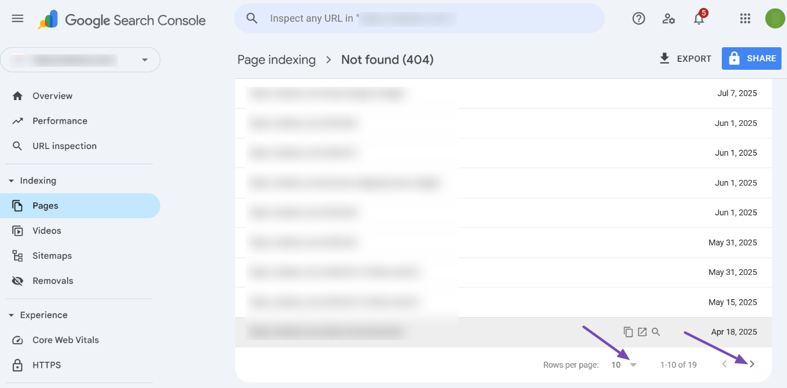
Task: Select Pages under Indexing
Action: tap(80, 206)
